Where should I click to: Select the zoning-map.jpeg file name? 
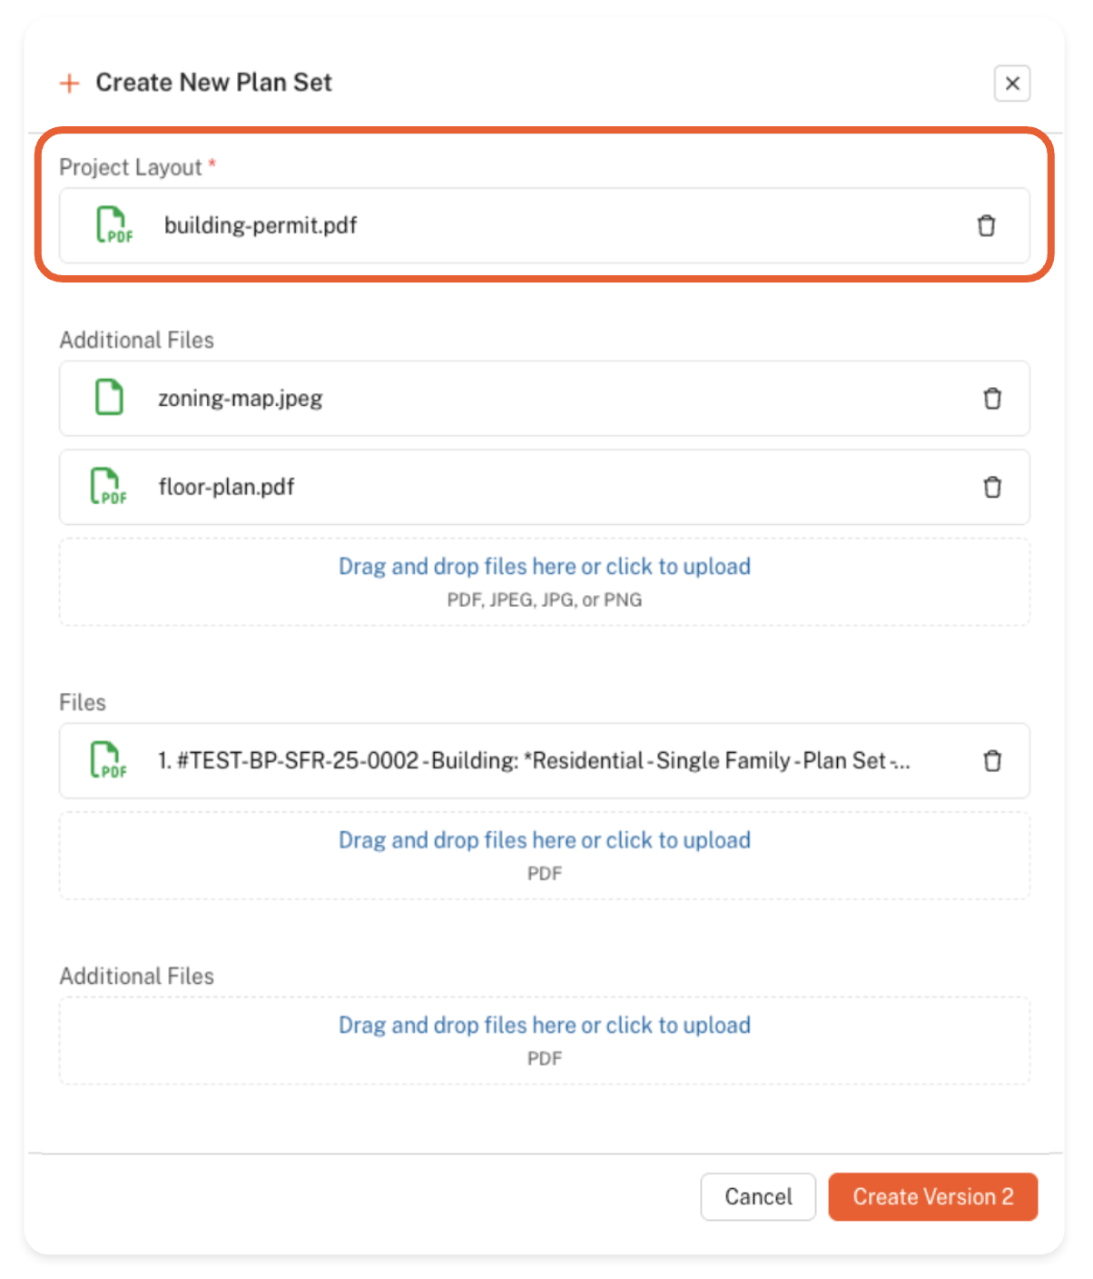coord(241,399)
